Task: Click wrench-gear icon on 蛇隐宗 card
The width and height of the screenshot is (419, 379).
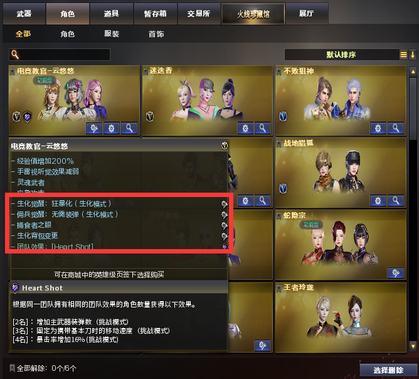Action: click(396, 272)
